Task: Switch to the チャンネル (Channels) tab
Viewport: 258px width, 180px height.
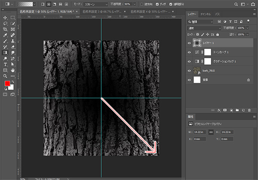Action: pyautogui.click(x=206, y=14)
